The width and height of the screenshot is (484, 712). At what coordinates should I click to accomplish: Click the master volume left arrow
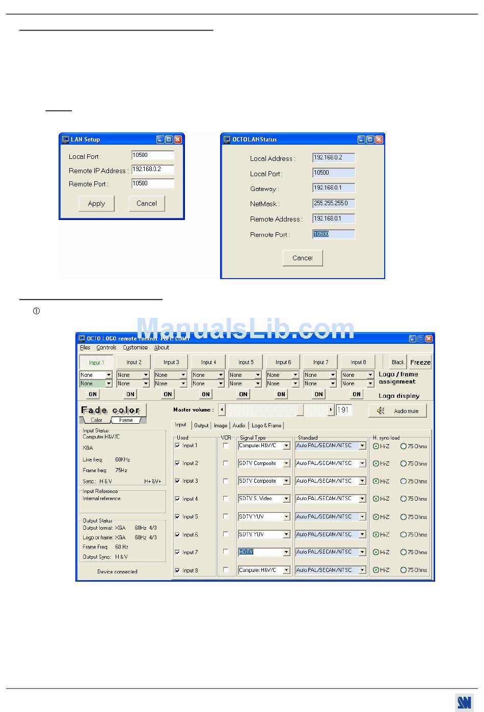(222, 410)
